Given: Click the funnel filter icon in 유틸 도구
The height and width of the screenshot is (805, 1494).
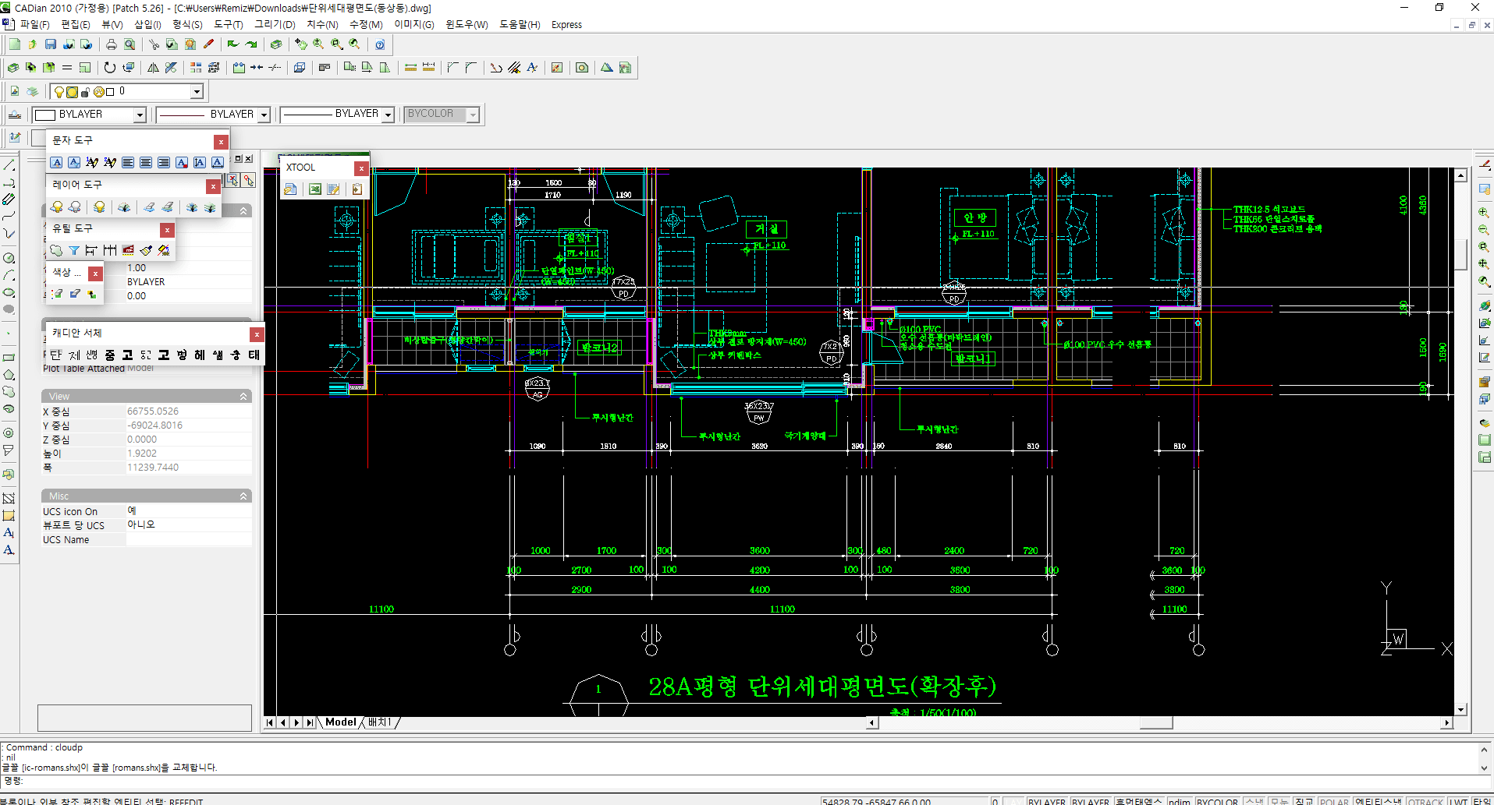Looking at the screenshot, I should tap(74, 250).
